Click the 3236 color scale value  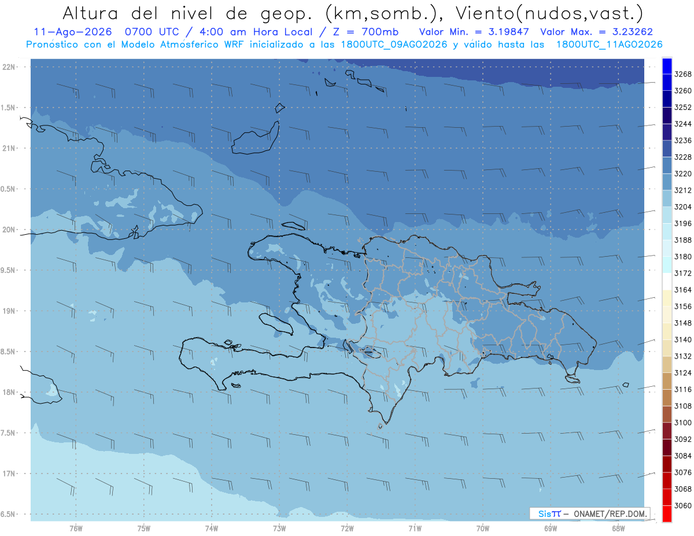tap(683, 141)
